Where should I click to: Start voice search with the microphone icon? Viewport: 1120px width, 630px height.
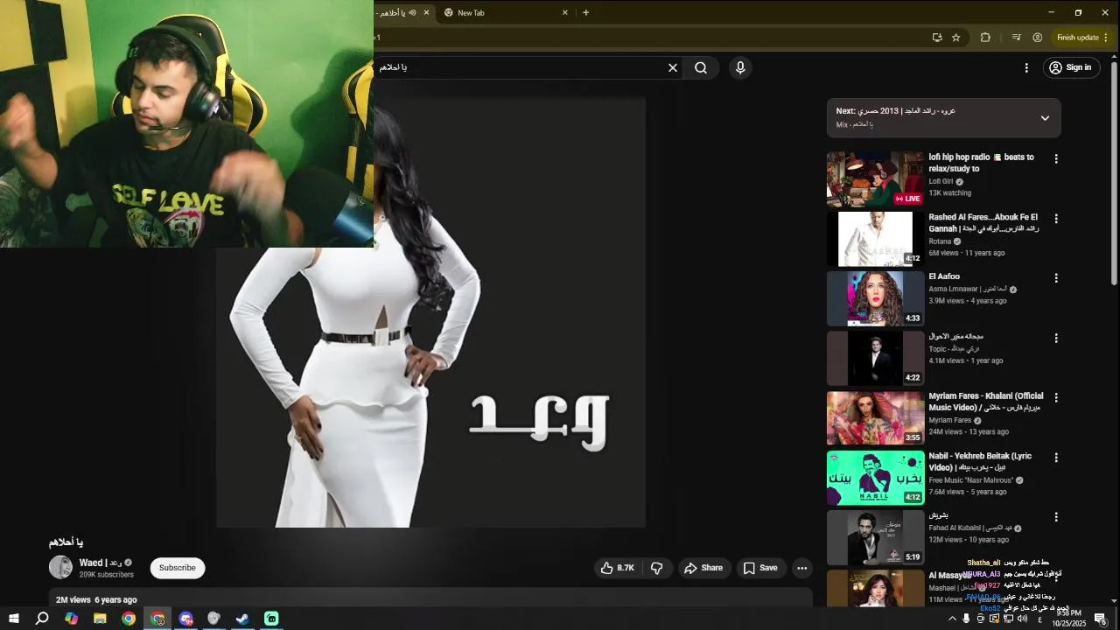[x=740, y=67]
